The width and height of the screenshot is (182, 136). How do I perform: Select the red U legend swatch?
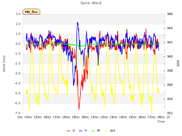68,131
